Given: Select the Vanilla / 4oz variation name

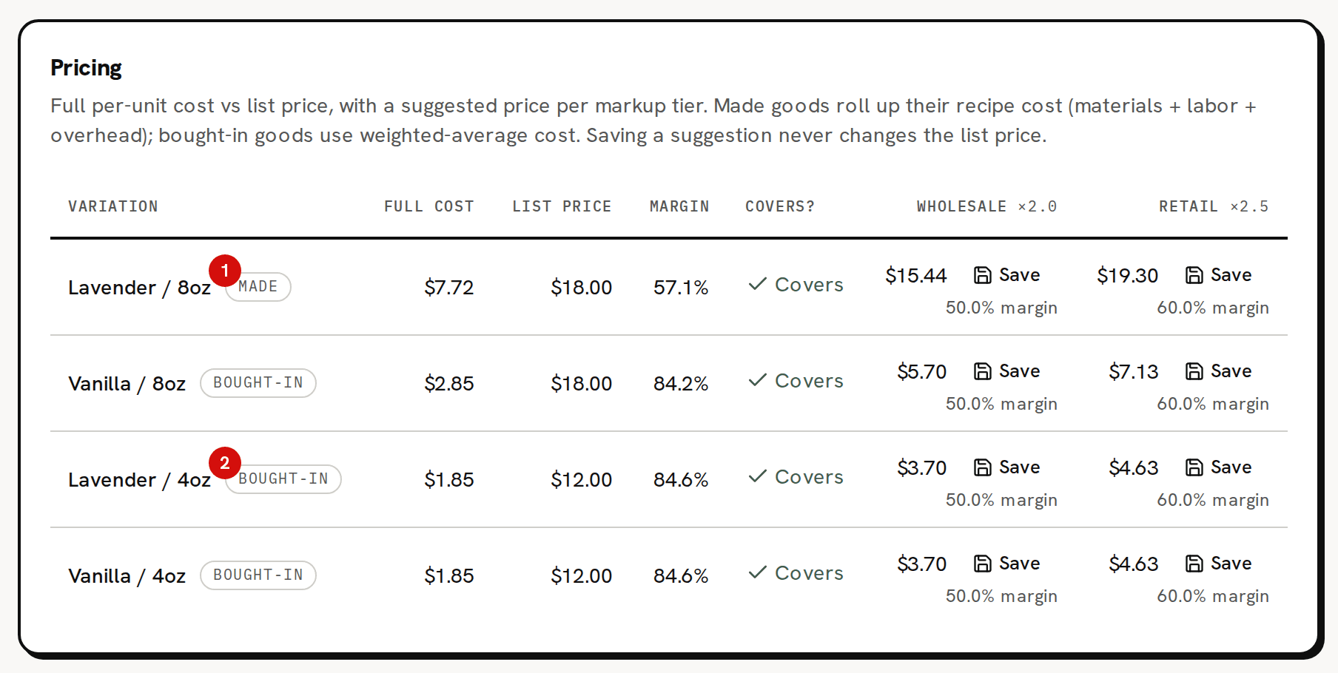Looking at the screenshot, I should 127,576.
